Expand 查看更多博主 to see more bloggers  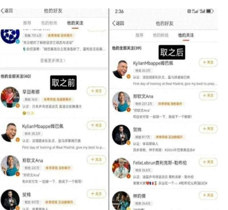tap(53, 60)
